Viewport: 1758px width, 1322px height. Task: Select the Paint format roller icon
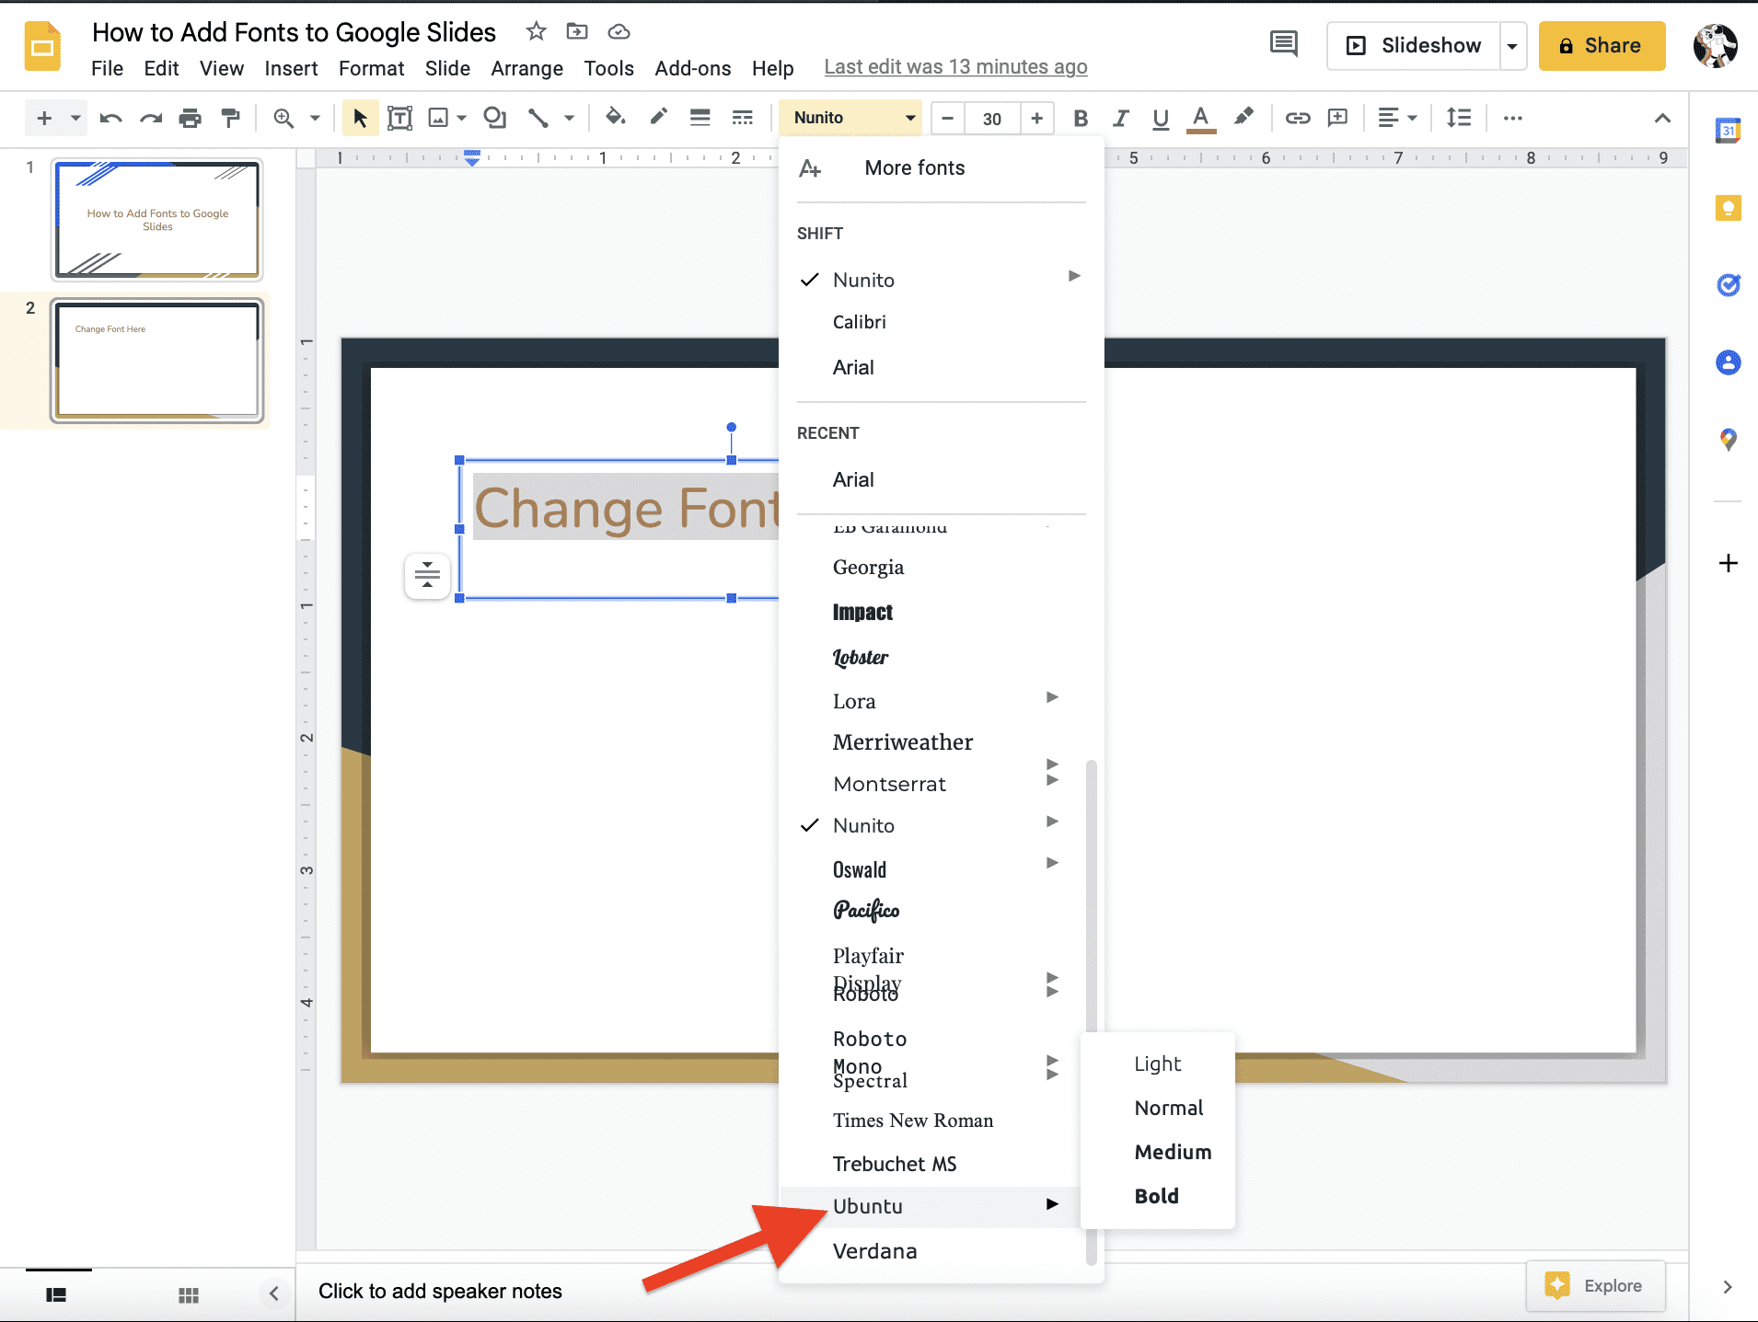[230, 118]
